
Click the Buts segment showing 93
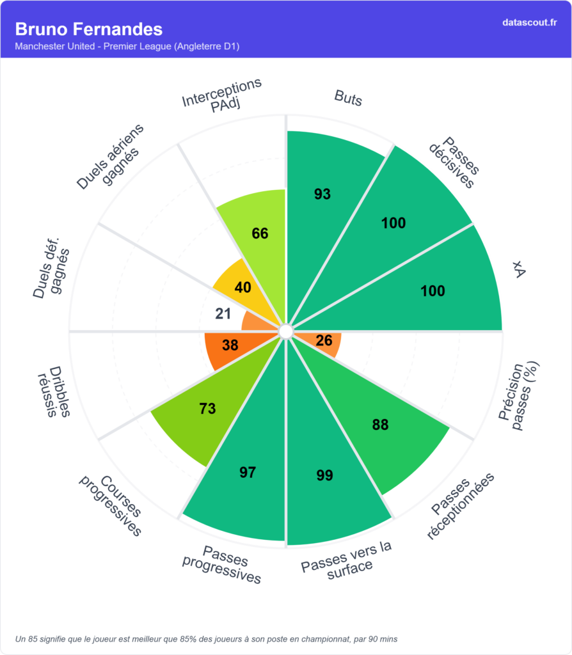326,192
